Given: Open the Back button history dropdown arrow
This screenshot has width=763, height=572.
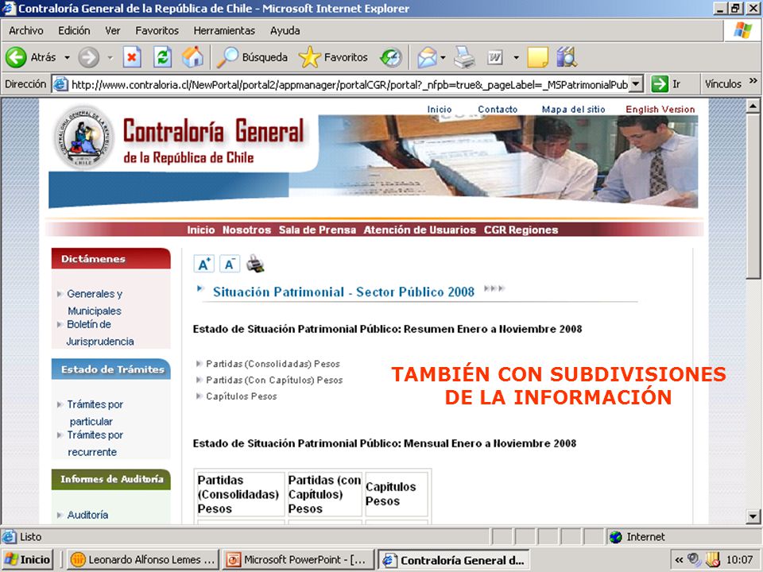Looking at the screenshot, I should click(x=67, y=58).
